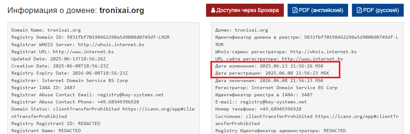Click the registry@key-systems.net Abuse Contact Email
Image resolution: width=410 pixels, height=134 pixels.
(131, 95)
